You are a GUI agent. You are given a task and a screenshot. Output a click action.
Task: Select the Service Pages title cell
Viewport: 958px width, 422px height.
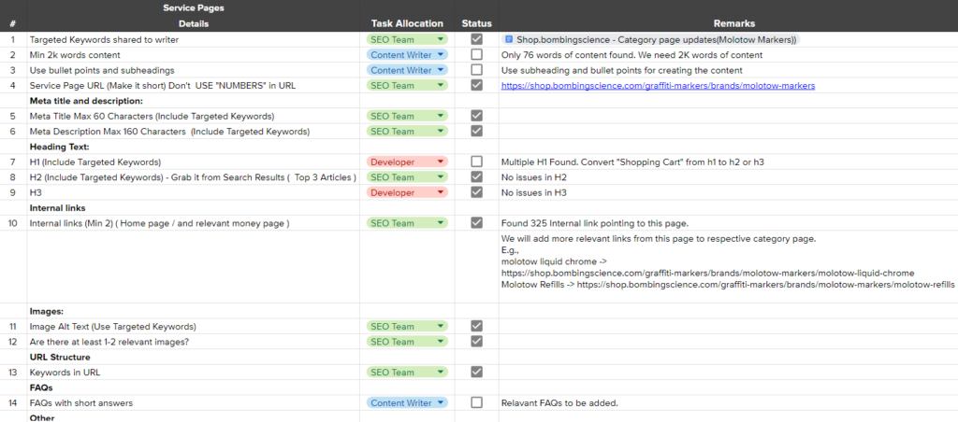194,7
